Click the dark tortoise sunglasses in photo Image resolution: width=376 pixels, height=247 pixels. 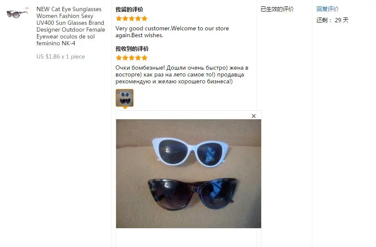193,194
